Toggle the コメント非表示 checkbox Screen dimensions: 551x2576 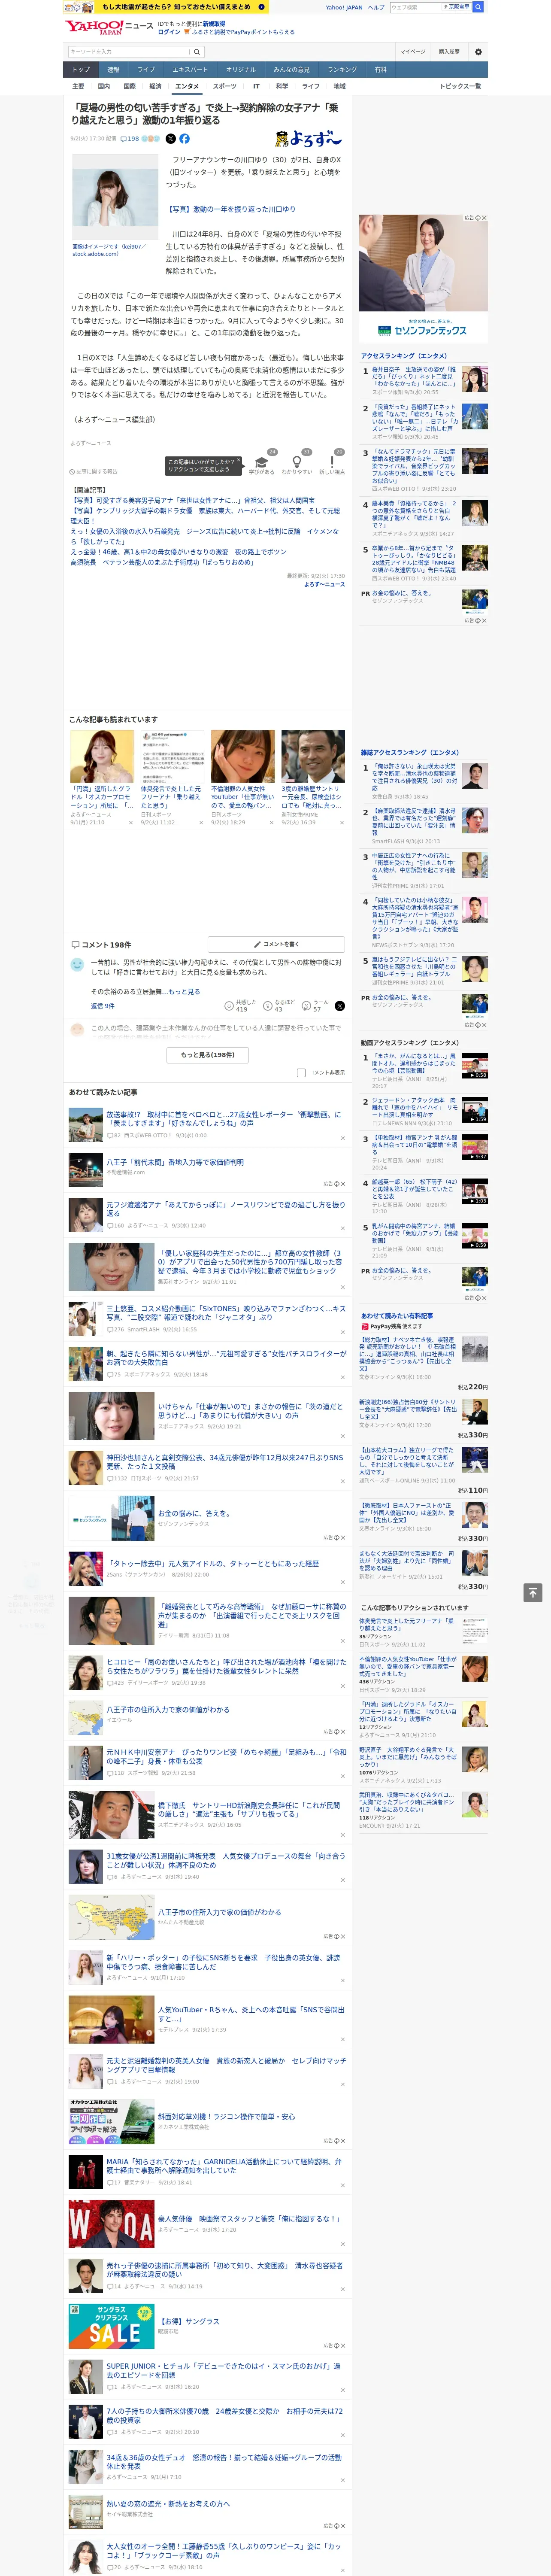pyautogui.click(x=301, y=1073)
